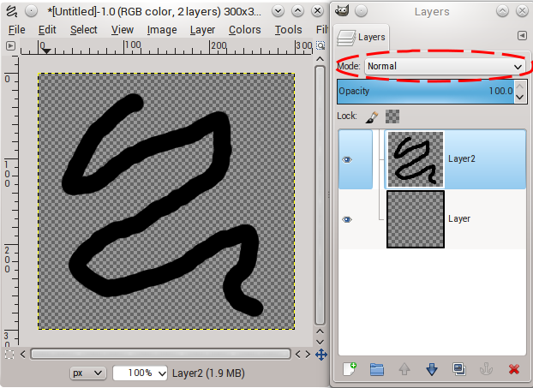Viewport: 533px width, 388px height.
Task: Hide Layer2 using its eye icon
Action: point(347,159)
